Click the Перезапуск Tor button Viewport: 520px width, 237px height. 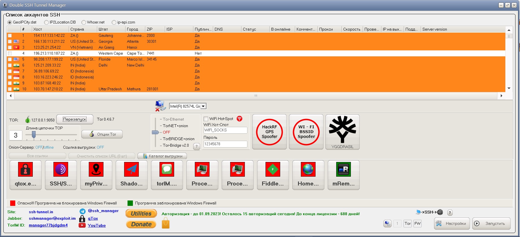[75, 119]
